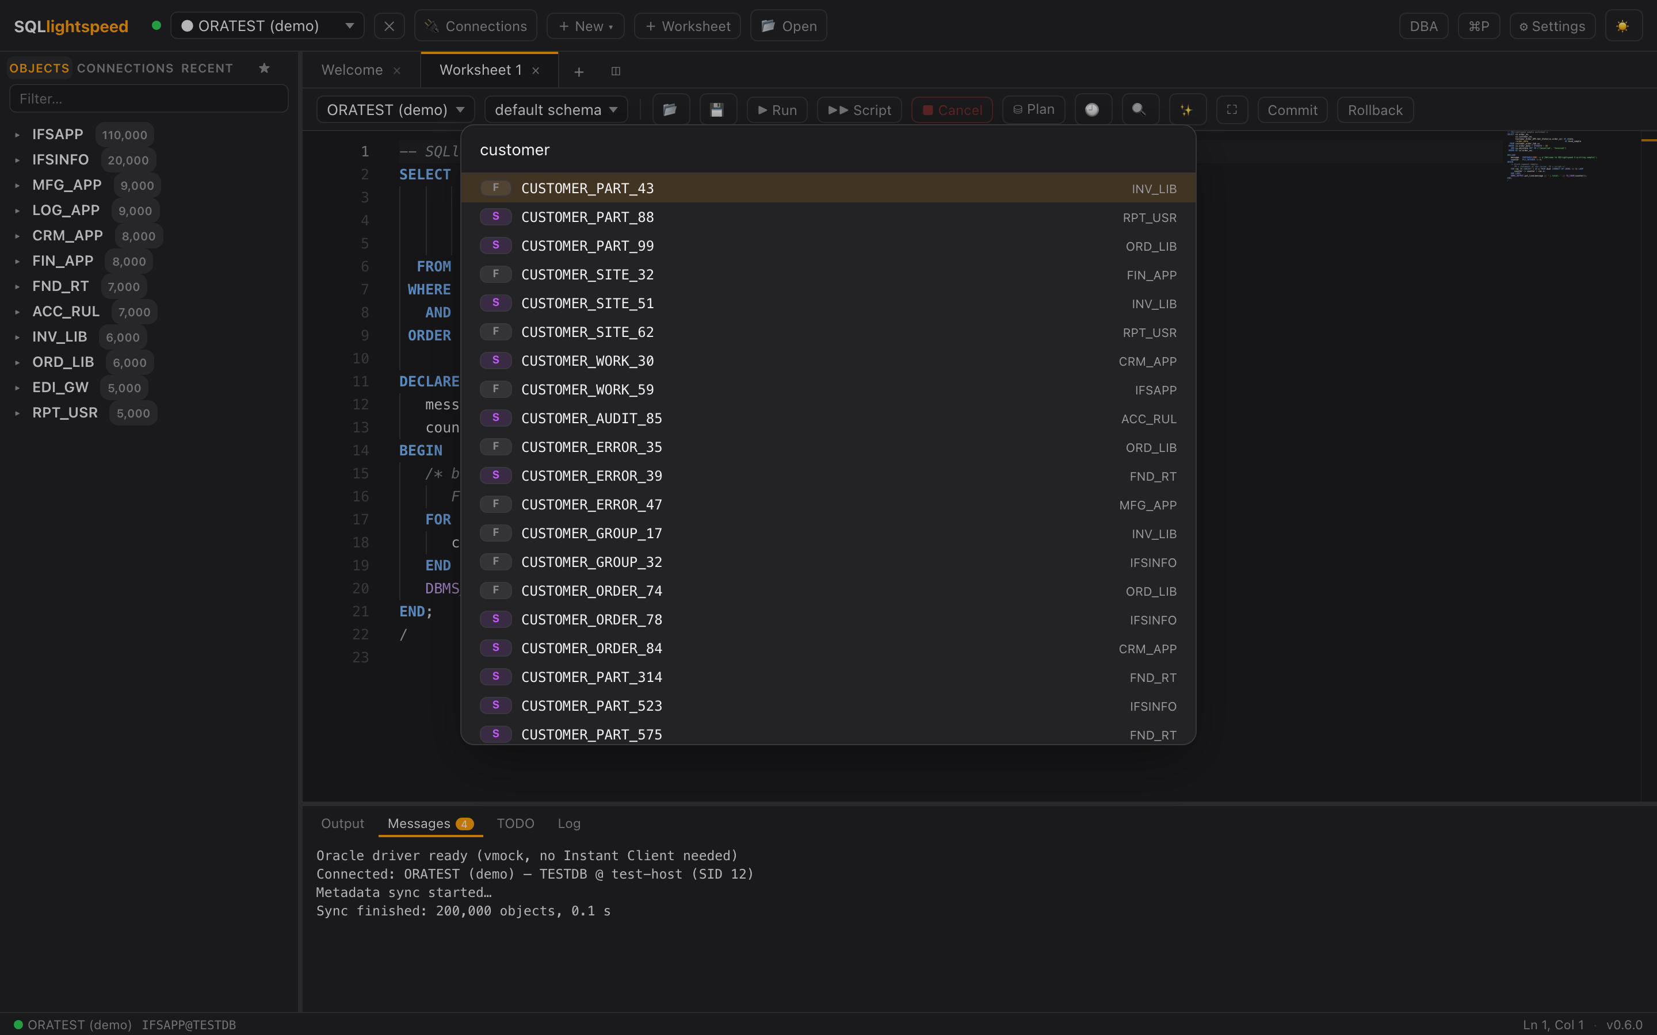1657x1035 pixels.
Task: Click the code minimap thumbnail
Action: [1553, 155]
